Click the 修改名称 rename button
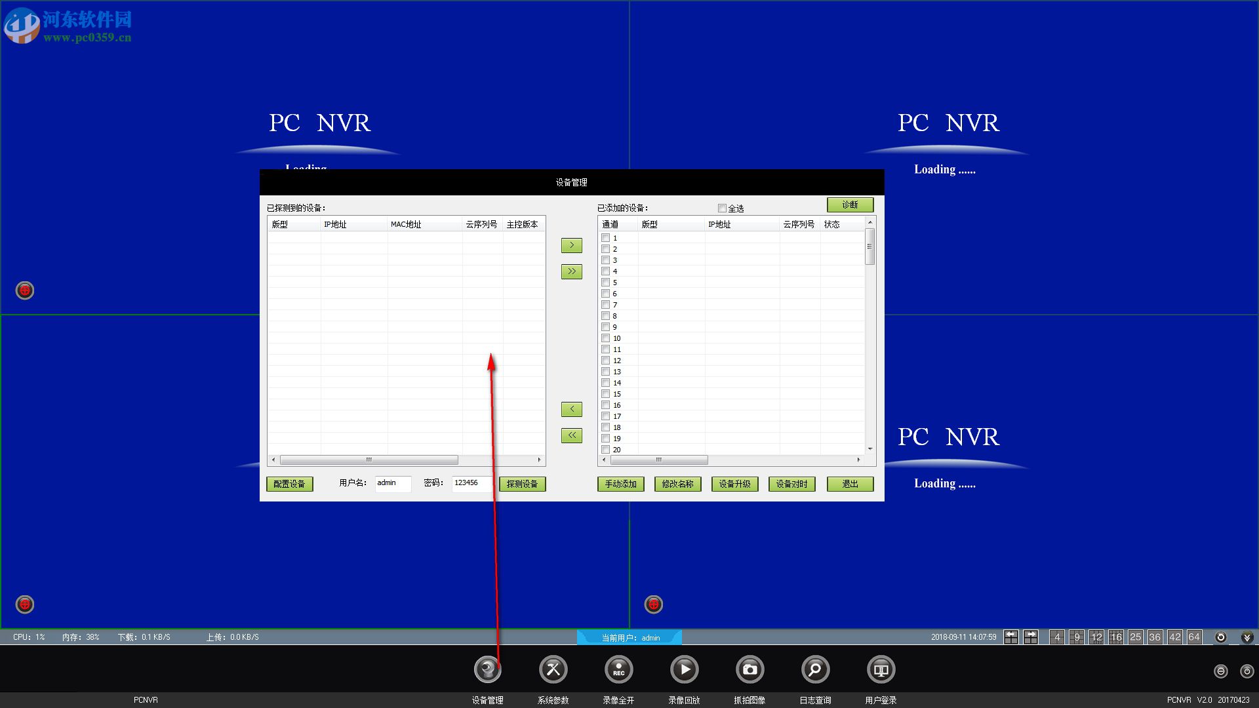 point(677,484)
